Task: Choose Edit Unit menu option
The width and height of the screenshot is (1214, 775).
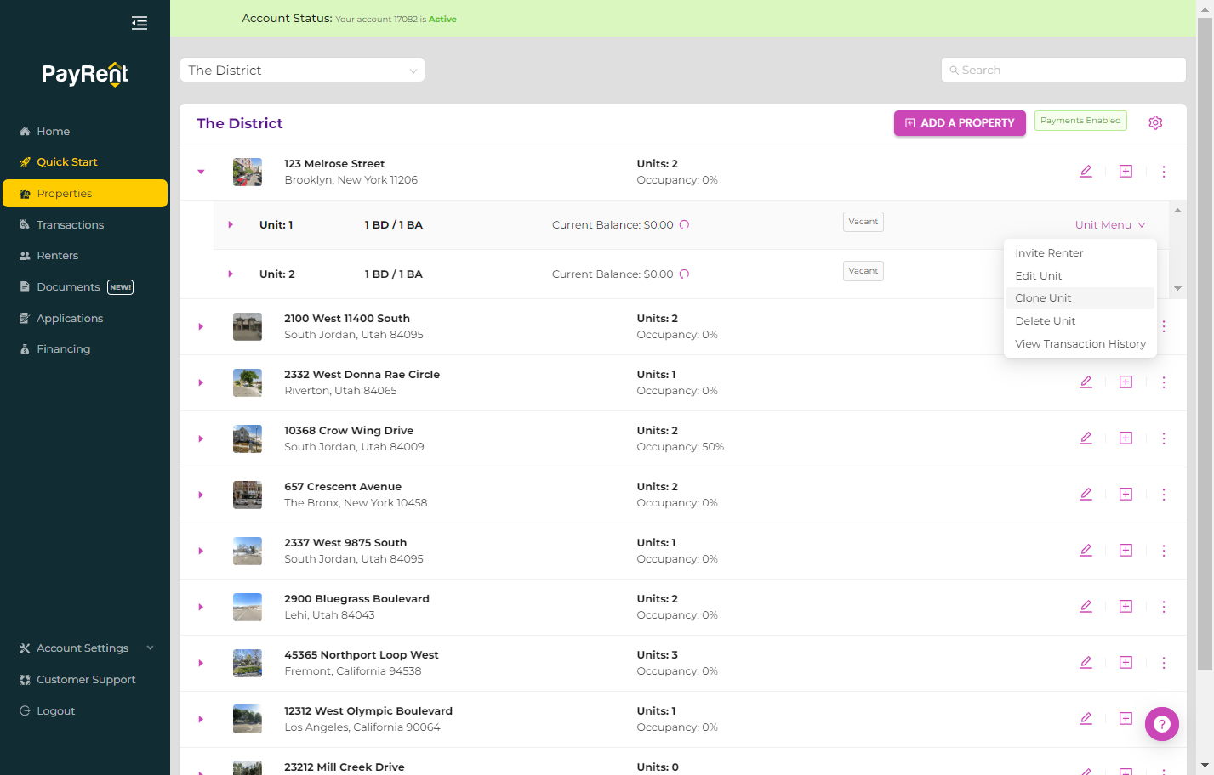Action: pyautogui.click(x=1080, y=276)
